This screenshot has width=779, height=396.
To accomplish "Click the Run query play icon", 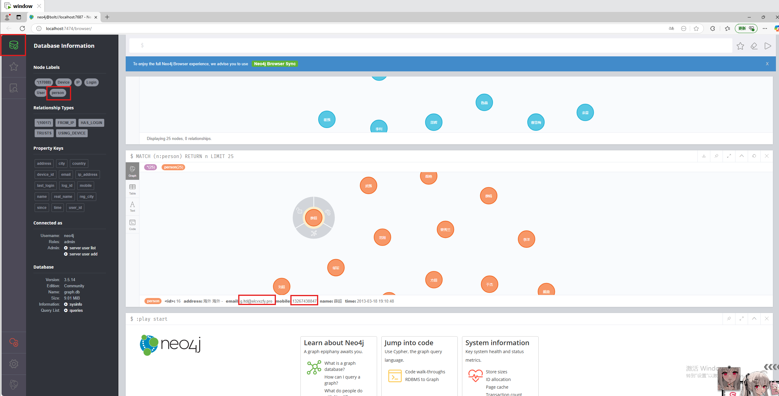I will click(x=768, y=46).
